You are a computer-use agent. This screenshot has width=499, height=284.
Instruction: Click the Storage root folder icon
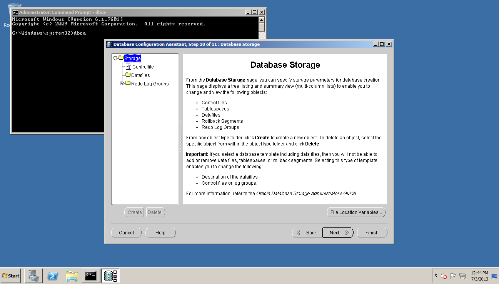(x=121, y=58)
